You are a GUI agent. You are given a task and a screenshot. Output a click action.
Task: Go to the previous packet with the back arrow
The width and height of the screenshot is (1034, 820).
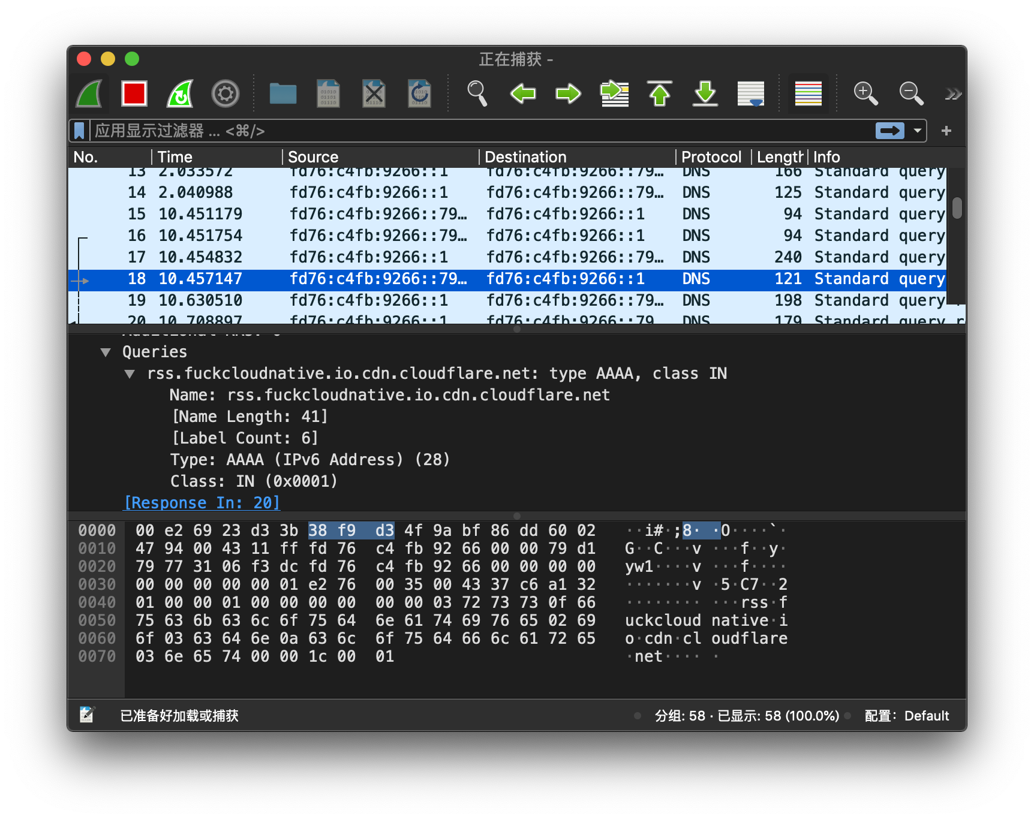pyautogui.click(x=522, y=94)
